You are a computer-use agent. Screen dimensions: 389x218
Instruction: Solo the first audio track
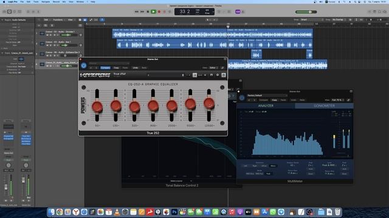pyautogui.click(x=50, y=35)
